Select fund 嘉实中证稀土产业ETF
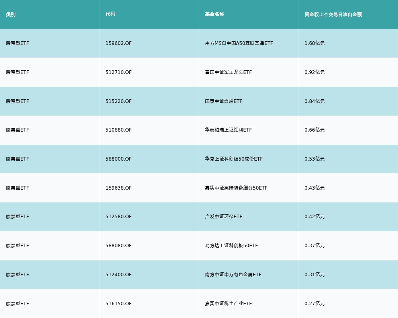398x318 pixels. click(228, 304)
